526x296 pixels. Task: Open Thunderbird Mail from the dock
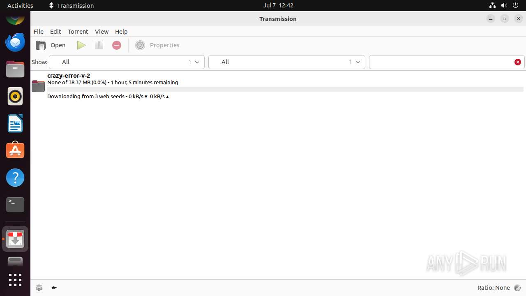(x=15, y=42)
